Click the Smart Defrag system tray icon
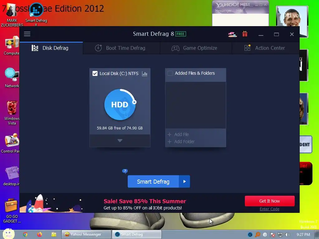The height and width of the screenshot is (239, 319). click(x=250, y=235)
